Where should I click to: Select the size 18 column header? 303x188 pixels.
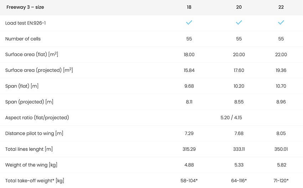coord(189,7)
